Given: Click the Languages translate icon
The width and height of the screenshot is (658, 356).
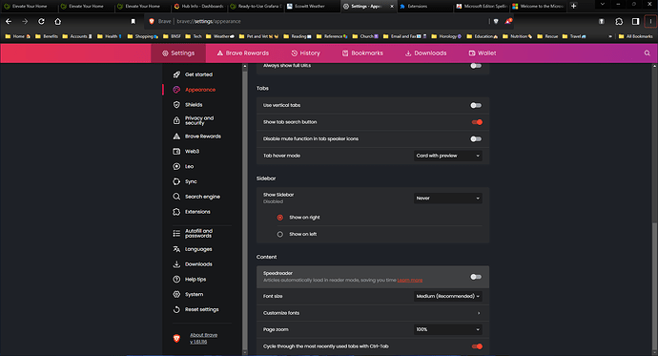Looking at the screenshot, I should [x=176, y=249].
